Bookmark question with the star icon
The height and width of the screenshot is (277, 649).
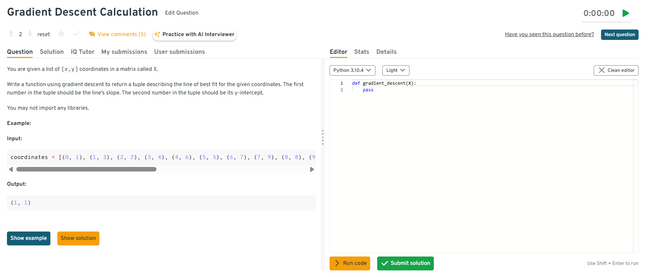pos(61,34)
